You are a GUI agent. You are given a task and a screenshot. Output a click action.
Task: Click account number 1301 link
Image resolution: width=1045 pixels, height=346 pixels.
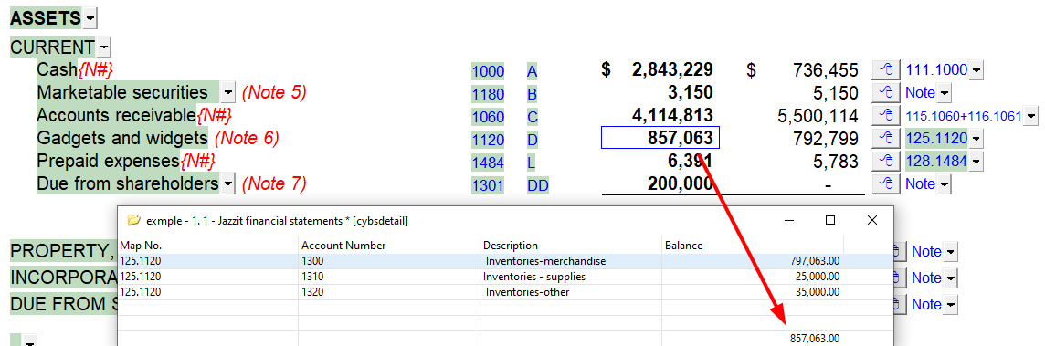488,186
